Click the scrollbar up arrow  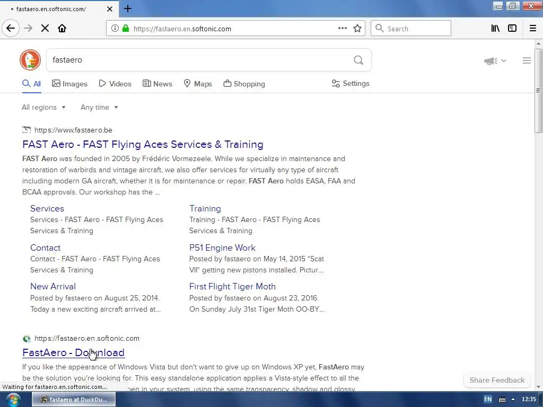[538, 43]
